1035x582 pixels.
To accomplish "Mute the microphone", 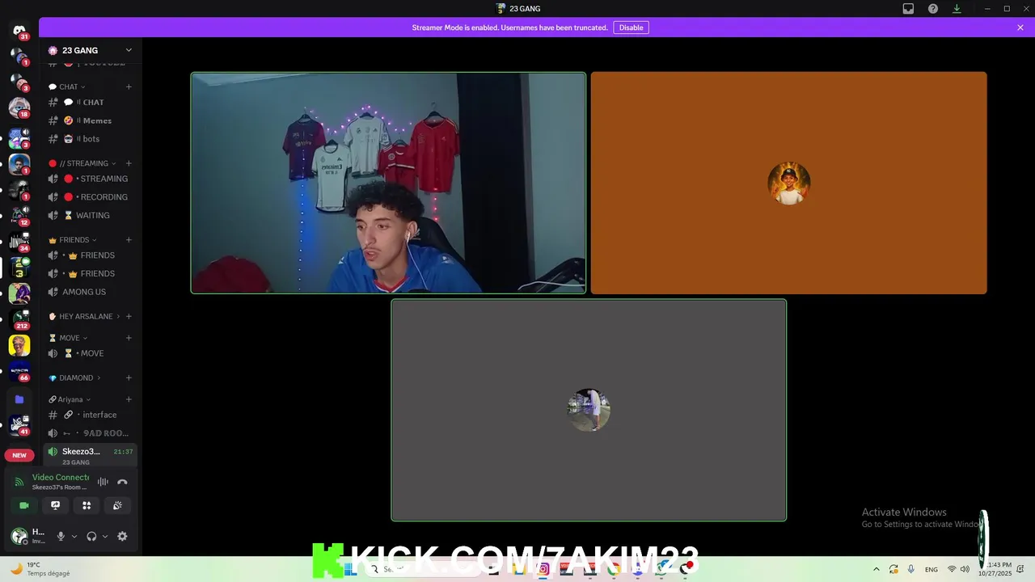I will pyautogui.click(x=61, y=536).
